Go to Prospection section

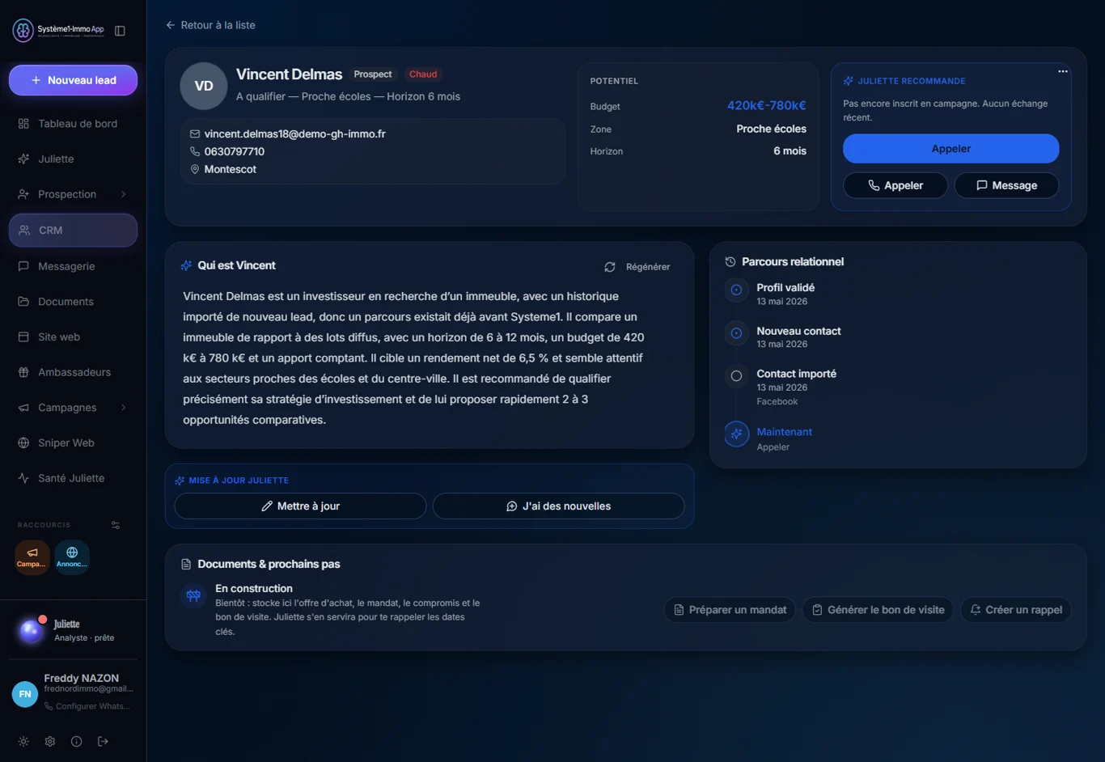(x=67, y=194)
